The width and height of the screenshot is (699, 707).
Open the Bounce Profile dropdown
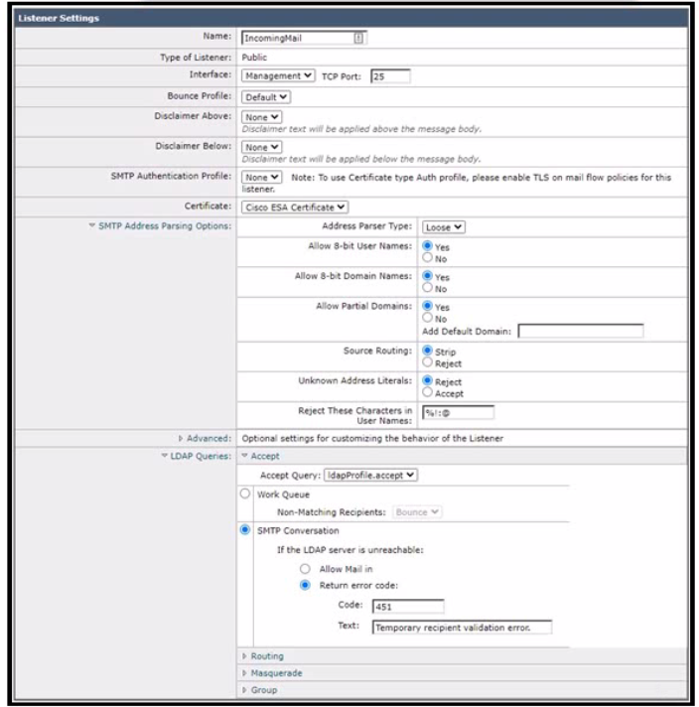(267, 97)
